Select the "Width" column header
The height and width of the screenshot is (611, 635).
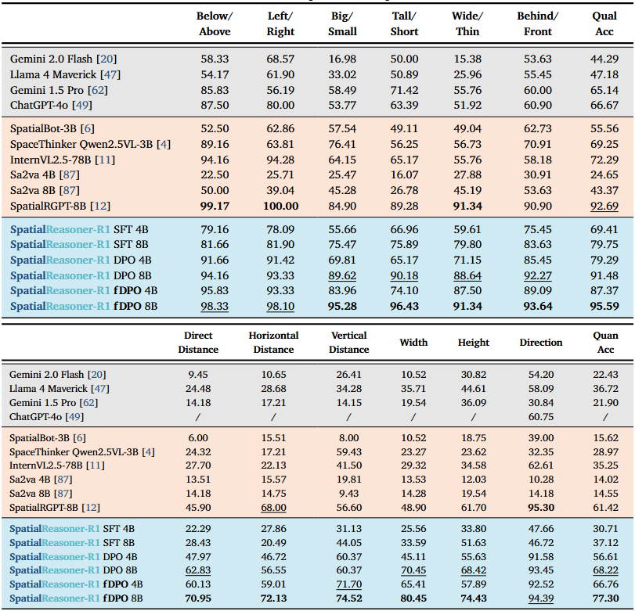[413, 343]
